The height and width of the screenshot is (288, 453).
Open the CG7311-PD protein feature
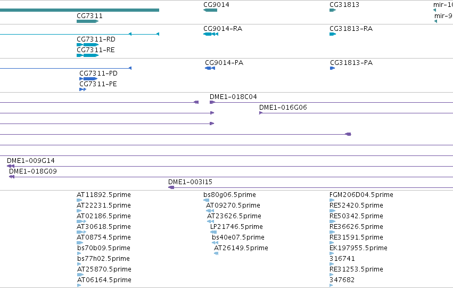pos(88,79)
